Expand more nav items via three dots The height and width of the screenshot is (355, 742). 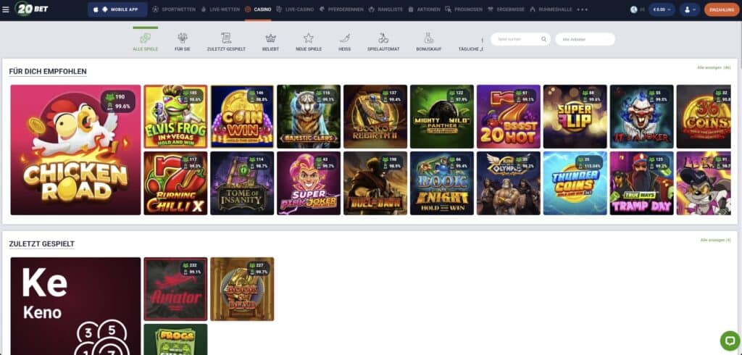pos(582,9)
